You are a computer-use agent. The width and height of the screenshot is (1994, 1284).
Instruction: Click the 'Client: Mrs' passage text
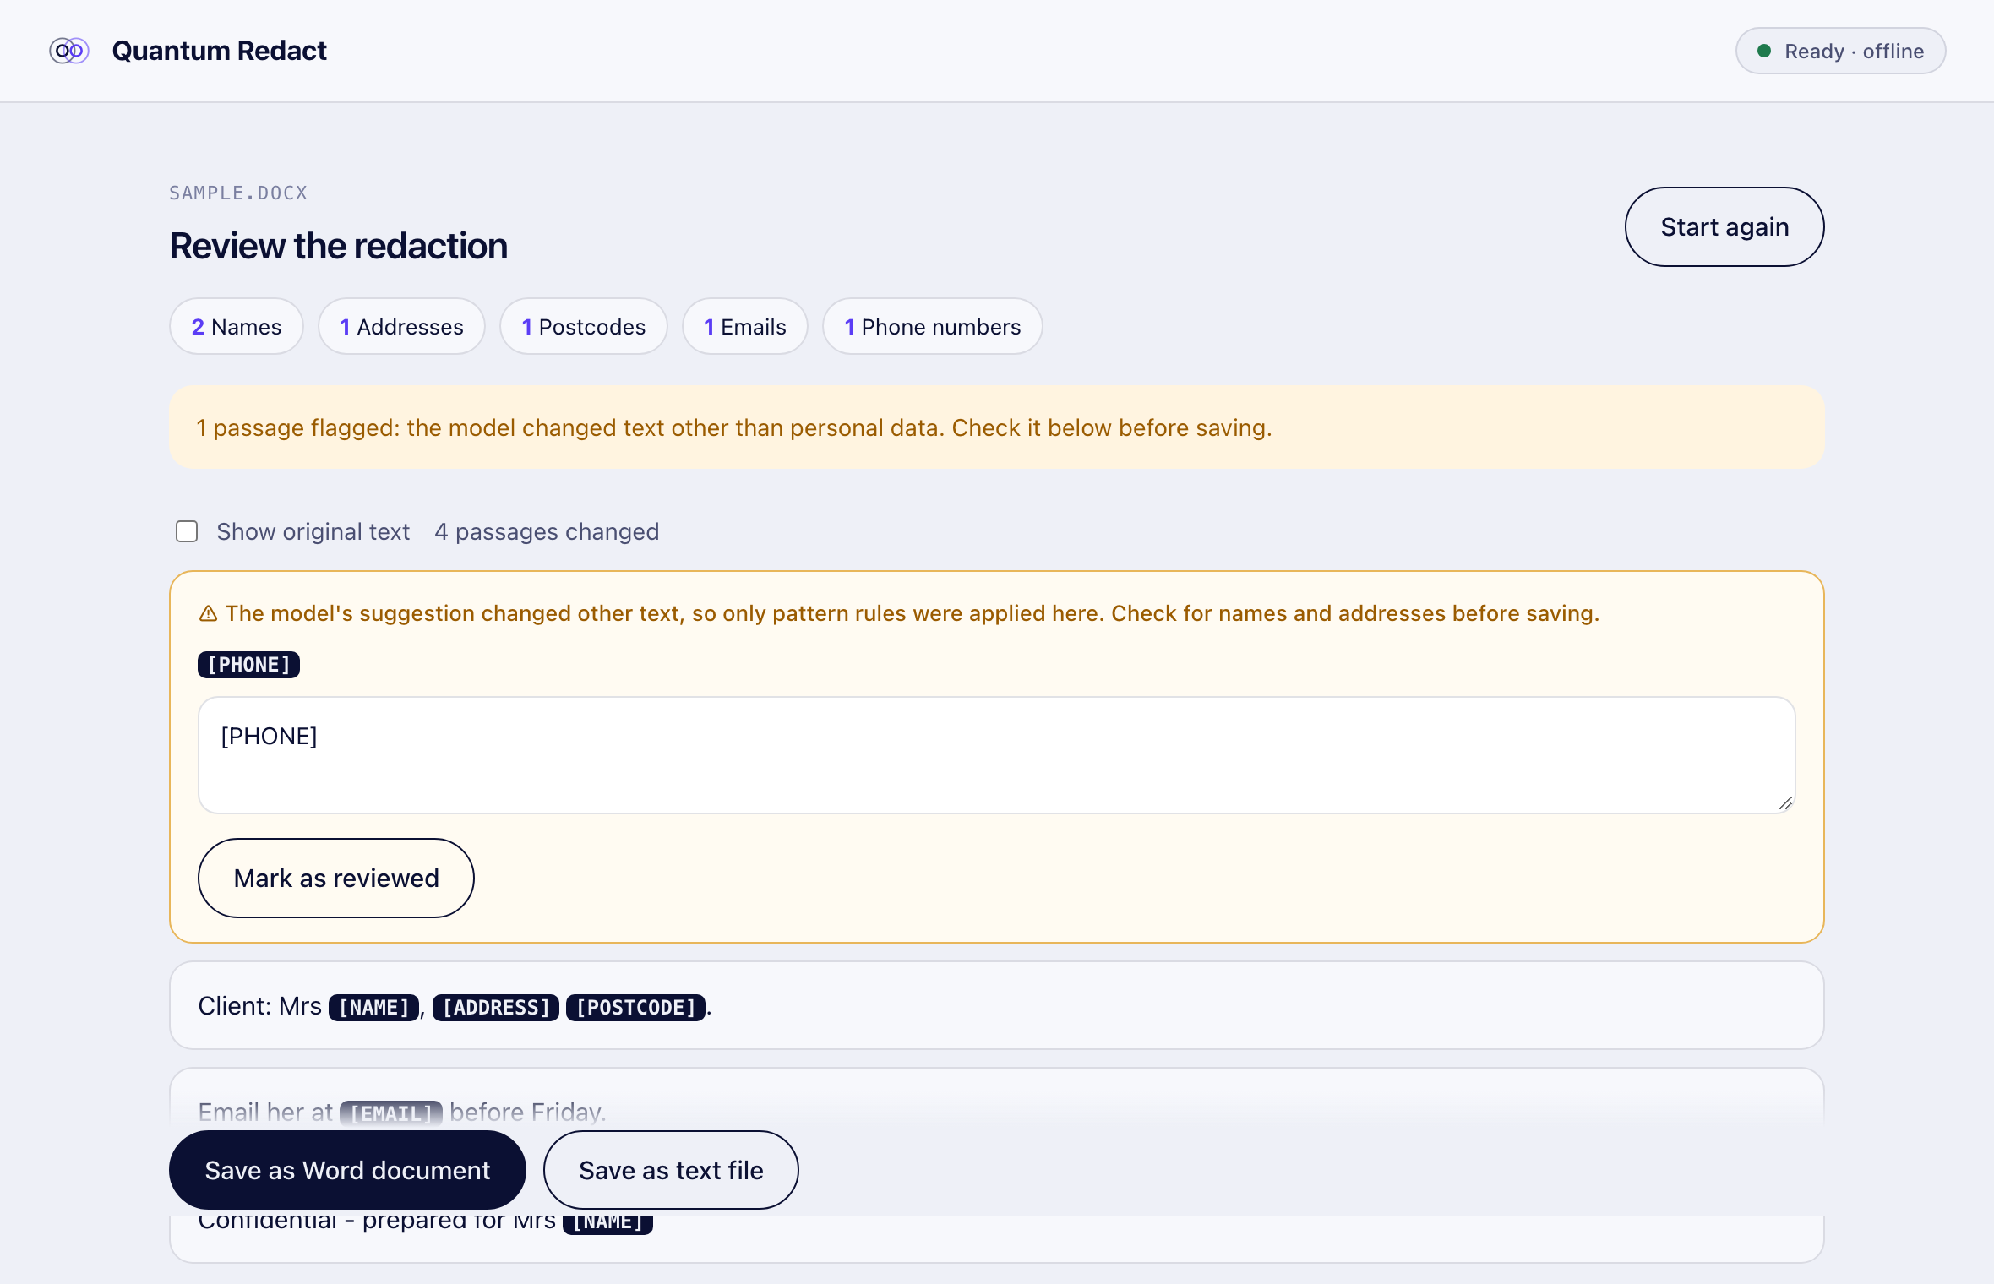pos(259,1006)
